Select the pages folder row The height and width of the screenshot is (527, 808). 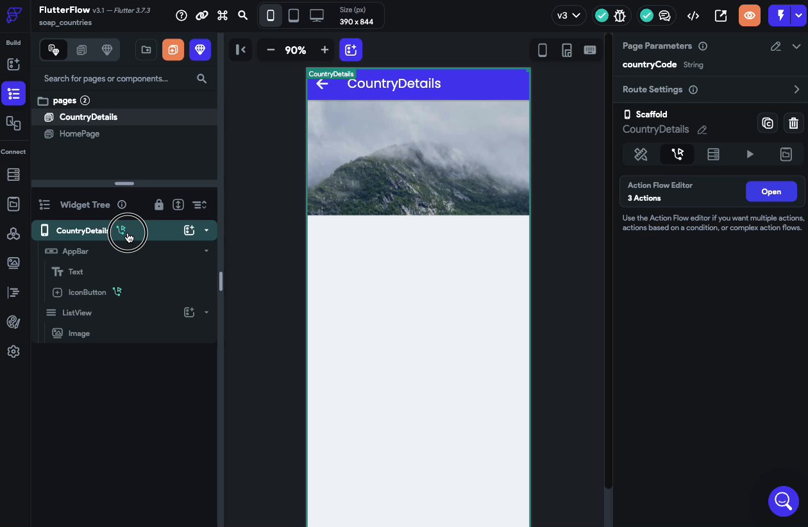[x=124, y=101]
